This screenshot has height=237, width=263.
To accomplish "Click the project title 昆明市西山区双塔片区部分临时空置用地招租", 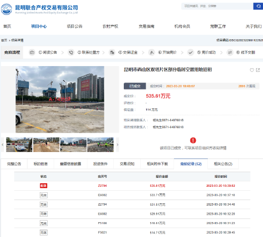I will pos(168,70).
